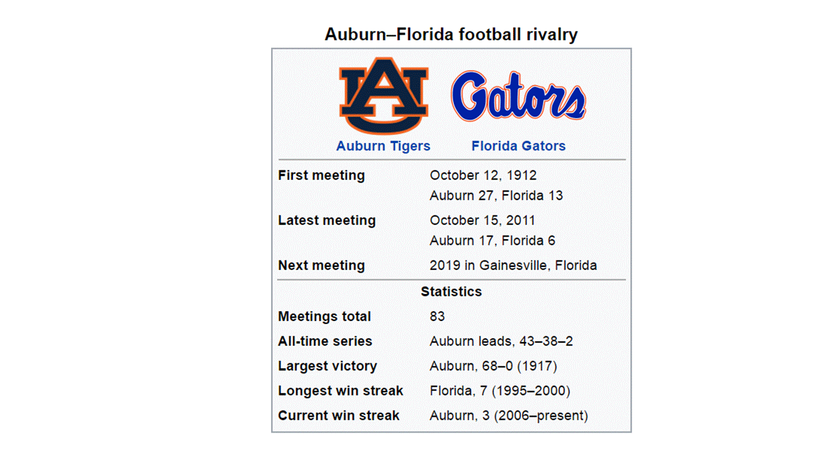Click the Auburn AU logo
Viewport: 824px width, 463px height.
tap(384, 95)
